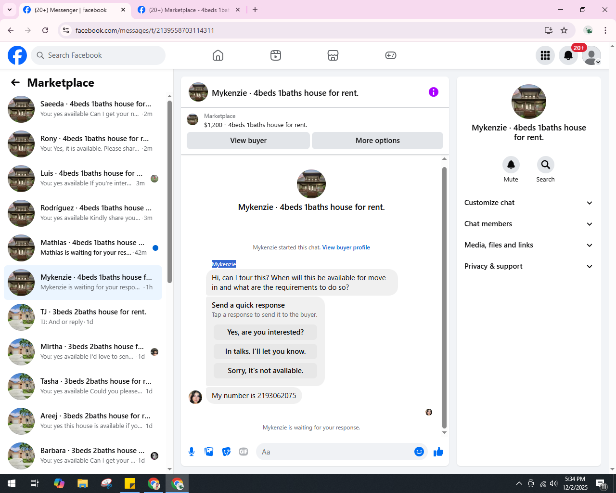
Task: Click listing thumbnail in Marketplace header
Action: pos(192,120)
